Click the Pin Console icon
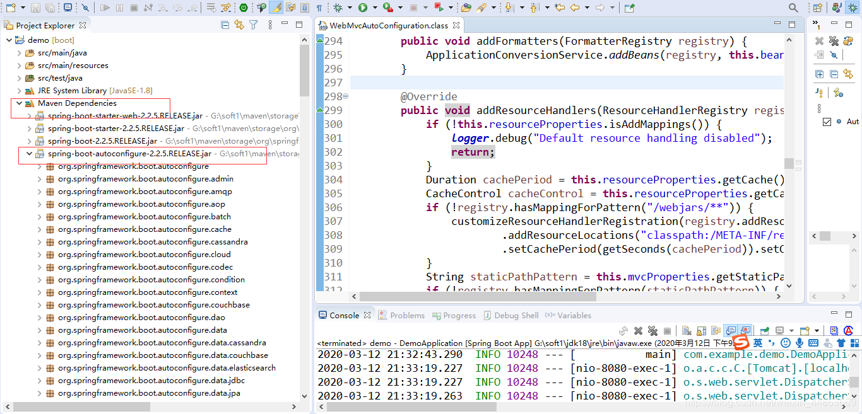This screenshot has height=414, width=862. click(764, 331)
